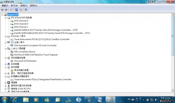
Task: Click the vertical scrollbar thumb
Action: tap(173, 36)
